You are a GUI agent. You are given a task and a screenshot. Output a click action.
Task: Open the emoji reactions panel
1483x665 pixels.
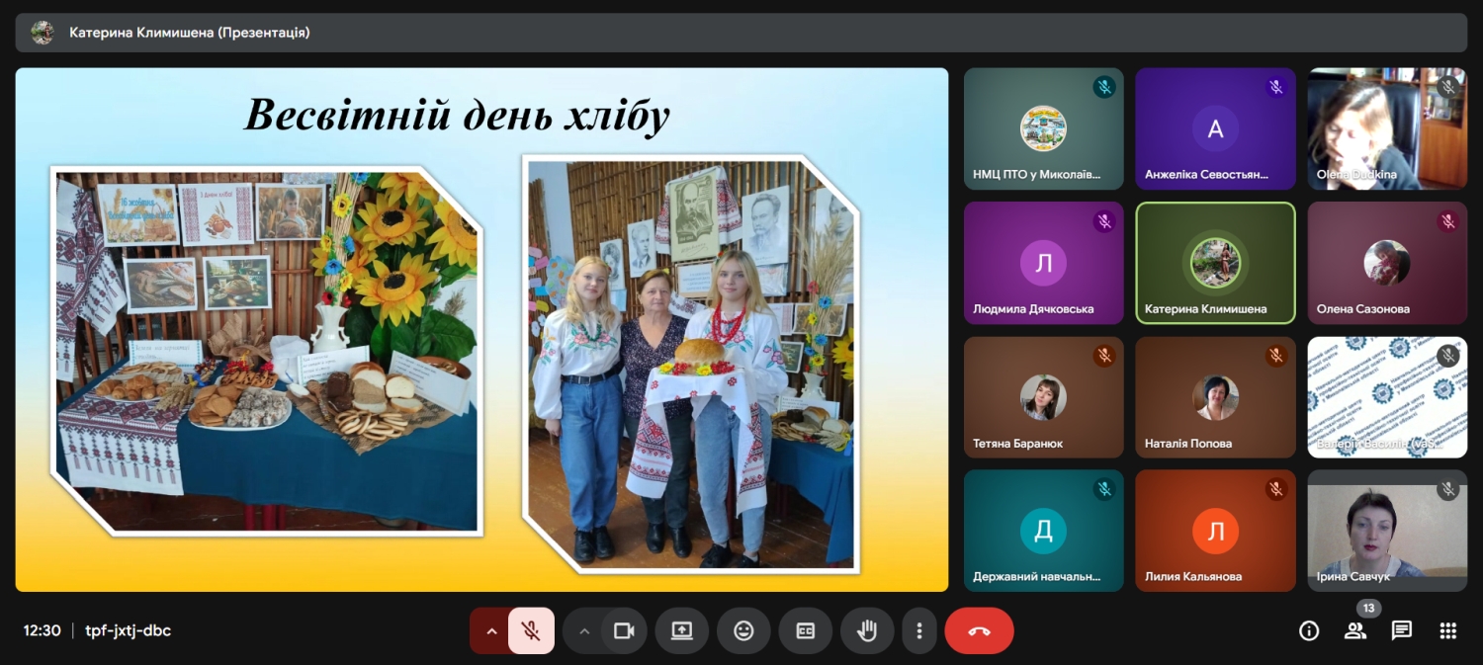tap(743, 630)
